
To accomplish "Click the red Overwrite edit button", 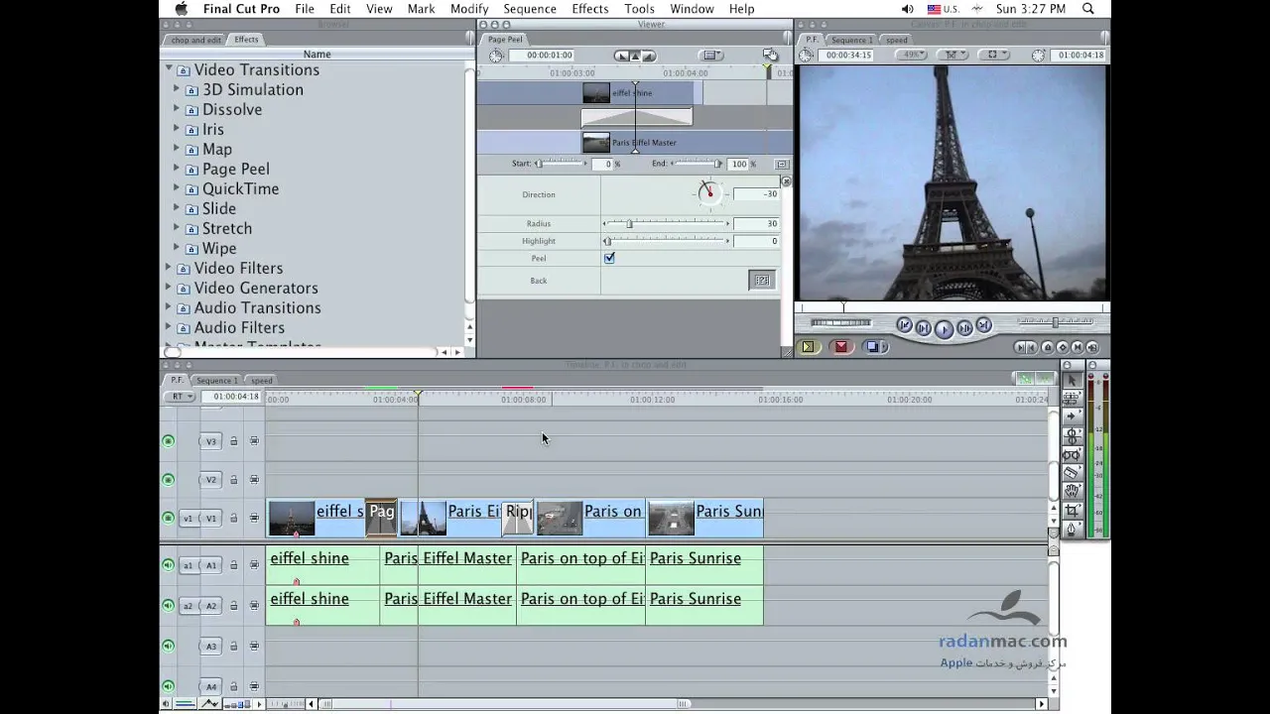I will [x=841, y=347].
